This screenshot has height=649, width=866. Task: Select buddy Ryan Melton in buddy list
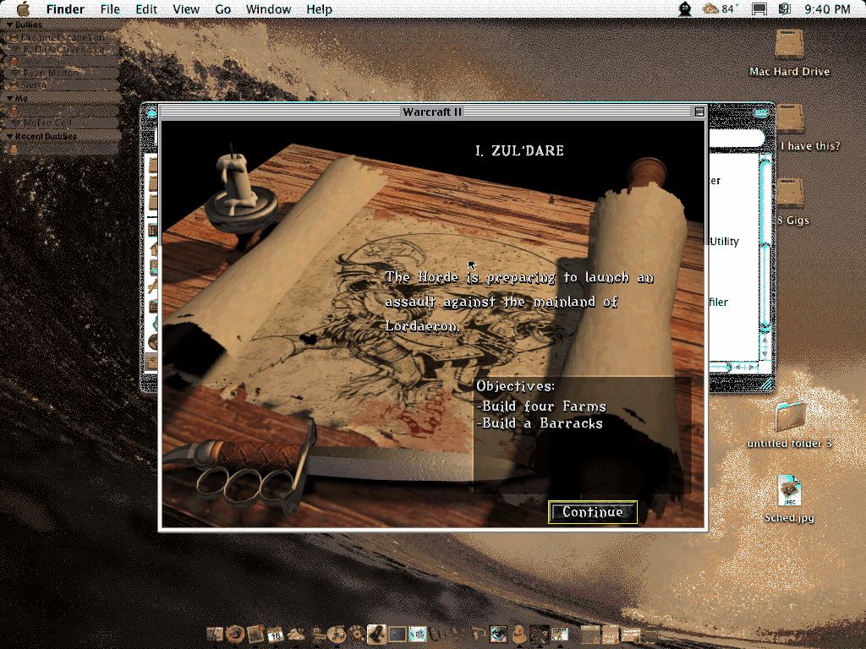(62, 73)
